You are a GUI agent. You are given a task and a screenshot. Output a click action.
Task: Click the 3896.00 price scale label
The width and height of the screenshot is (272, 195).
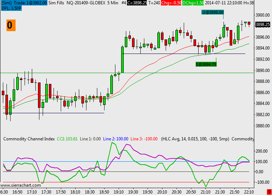[263, 37]
